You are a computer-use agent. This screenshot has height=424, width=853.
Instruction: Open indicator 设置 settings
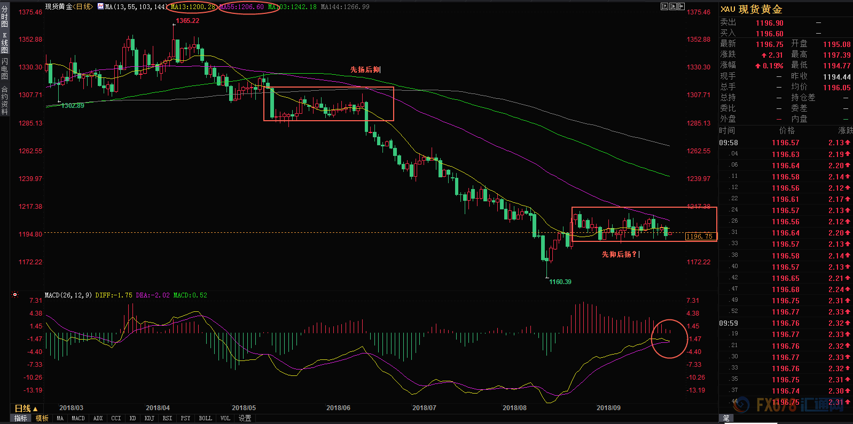point(245,418)
